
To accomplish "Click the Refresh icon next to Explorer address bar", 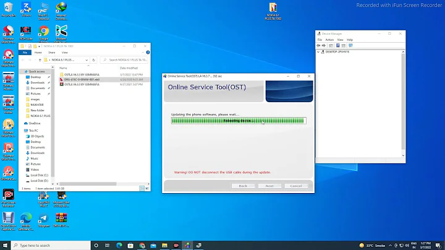I will tap(94, 60).
